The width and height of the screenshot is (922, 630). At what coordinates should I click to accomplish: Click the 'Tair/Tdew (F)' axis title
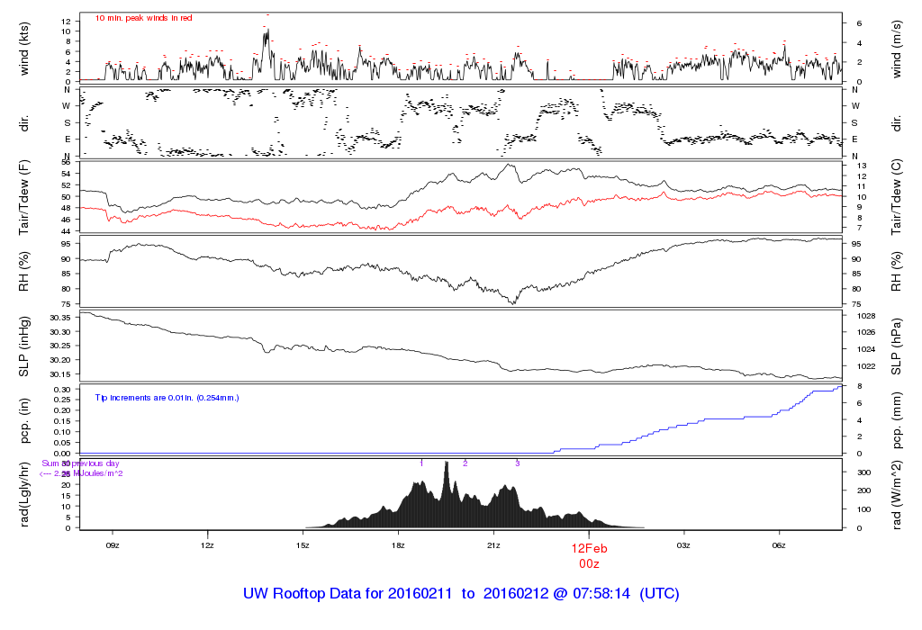click(24, 197)
